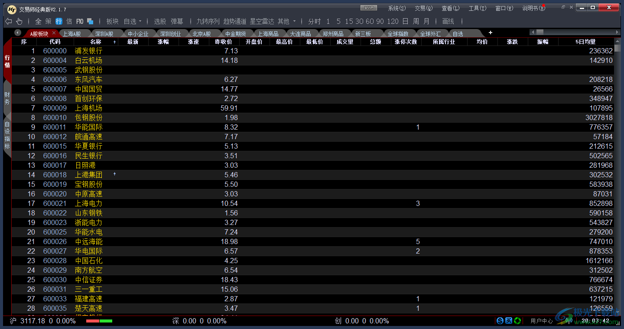The image size is (624, 329).
Task: Open the 查看(L) menu
Action: [451, 8]
